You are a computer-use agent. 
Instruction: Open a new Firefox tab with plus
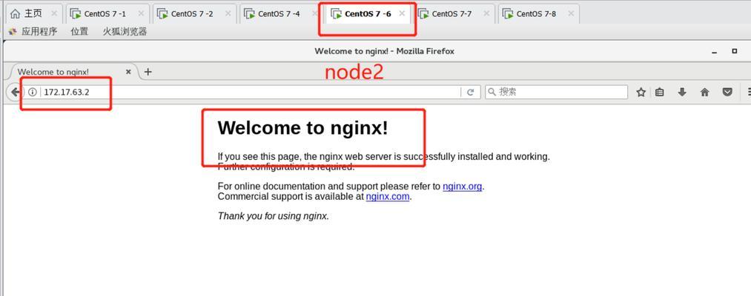(x=148, y=72)
